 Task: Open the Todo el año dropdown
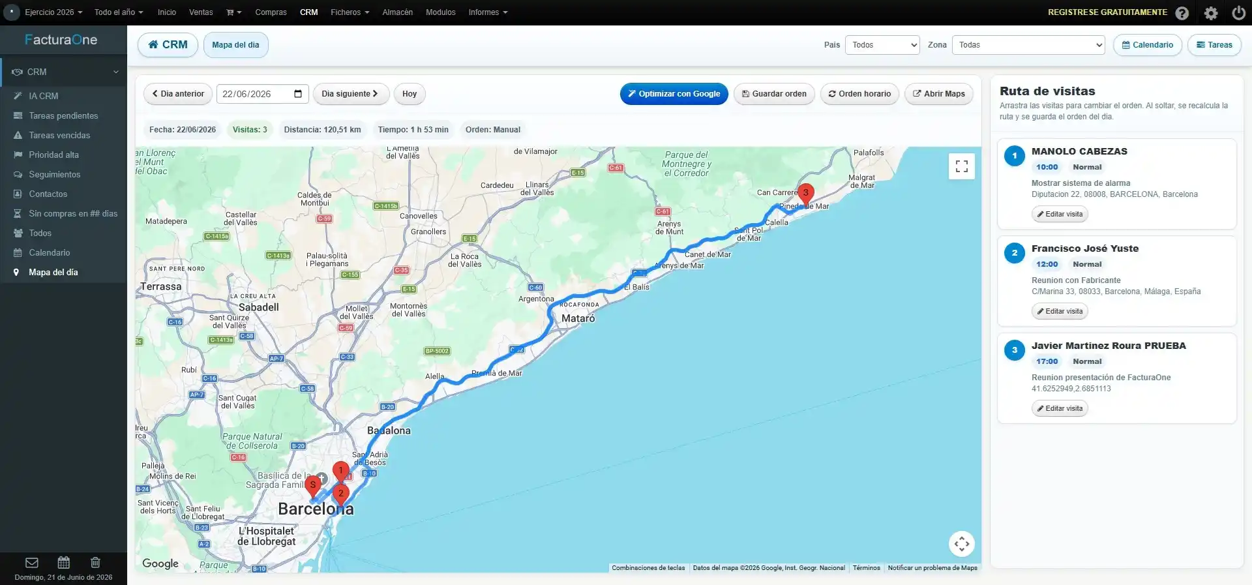119,12
